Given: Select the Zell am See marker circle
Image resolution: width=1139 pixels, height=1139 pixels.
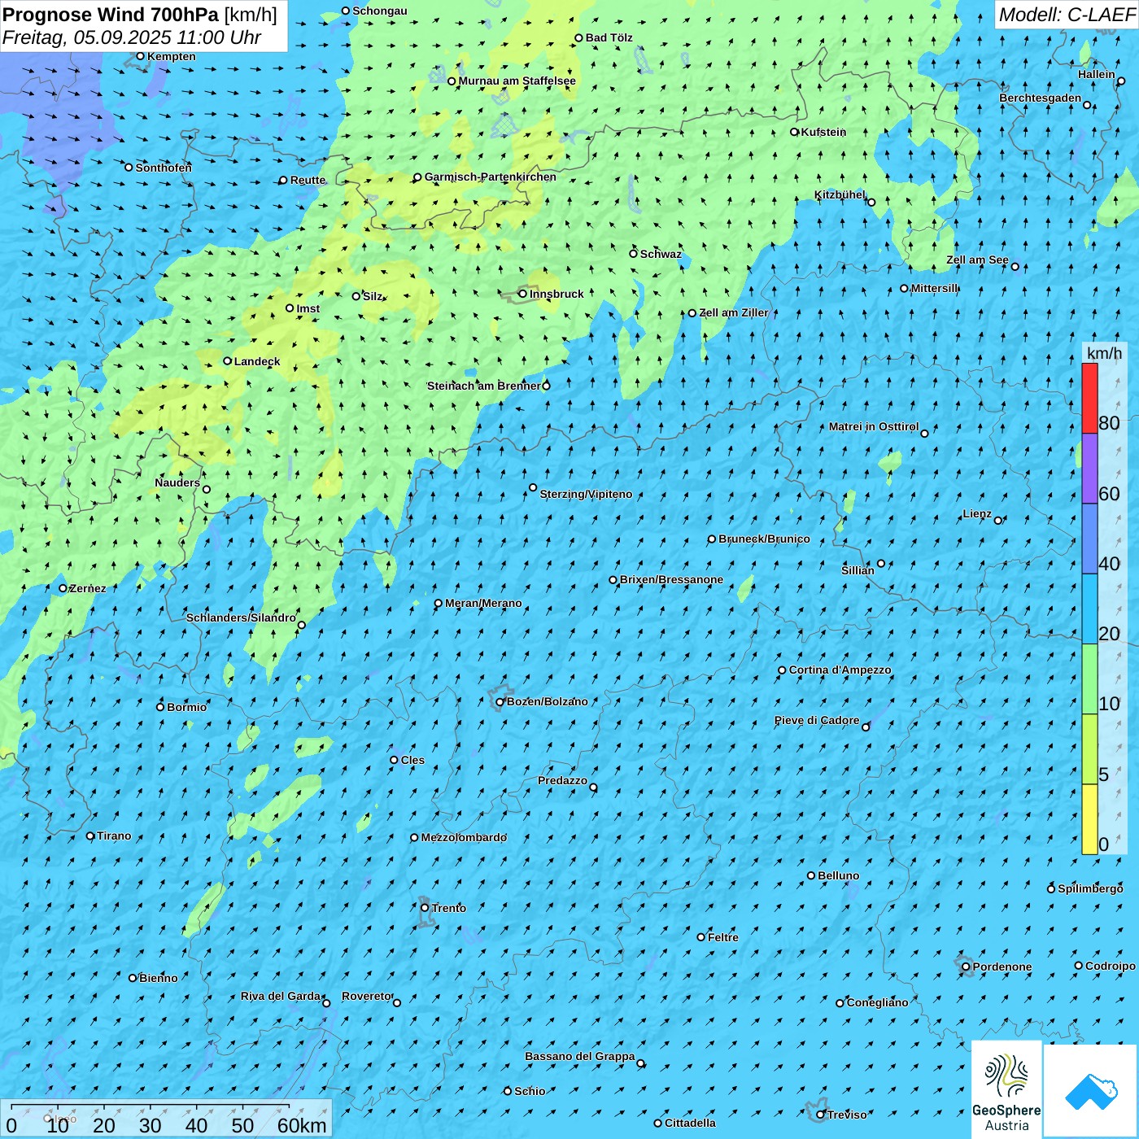Looking at the screenshot, I should pos(1015,267).
